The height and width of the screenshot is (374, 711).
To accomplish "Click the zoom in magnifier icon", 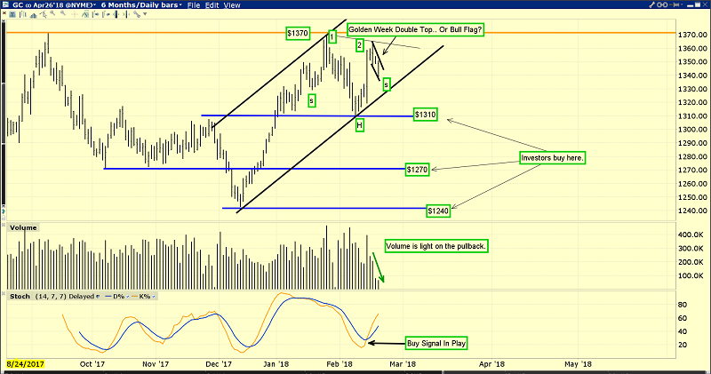I will 52,12.
